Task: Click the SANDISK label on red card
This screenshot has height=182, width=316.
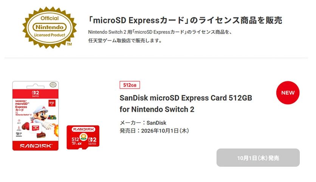Action: coord(84,129)
